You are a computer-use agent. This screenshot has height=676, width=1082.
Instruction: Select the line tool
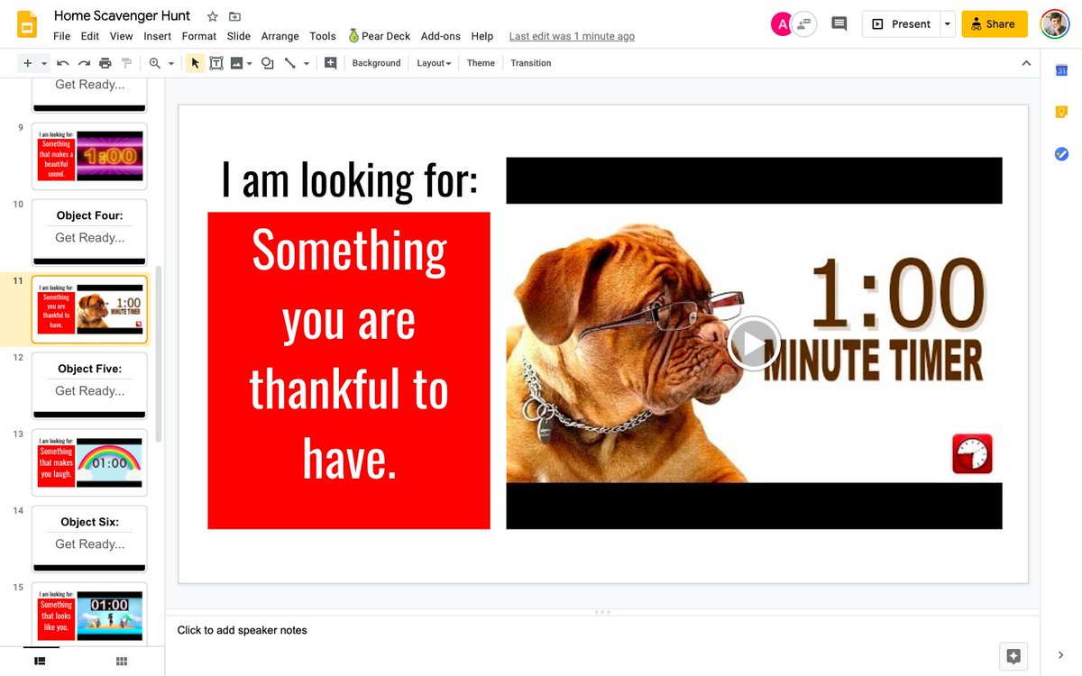[289, 63]
